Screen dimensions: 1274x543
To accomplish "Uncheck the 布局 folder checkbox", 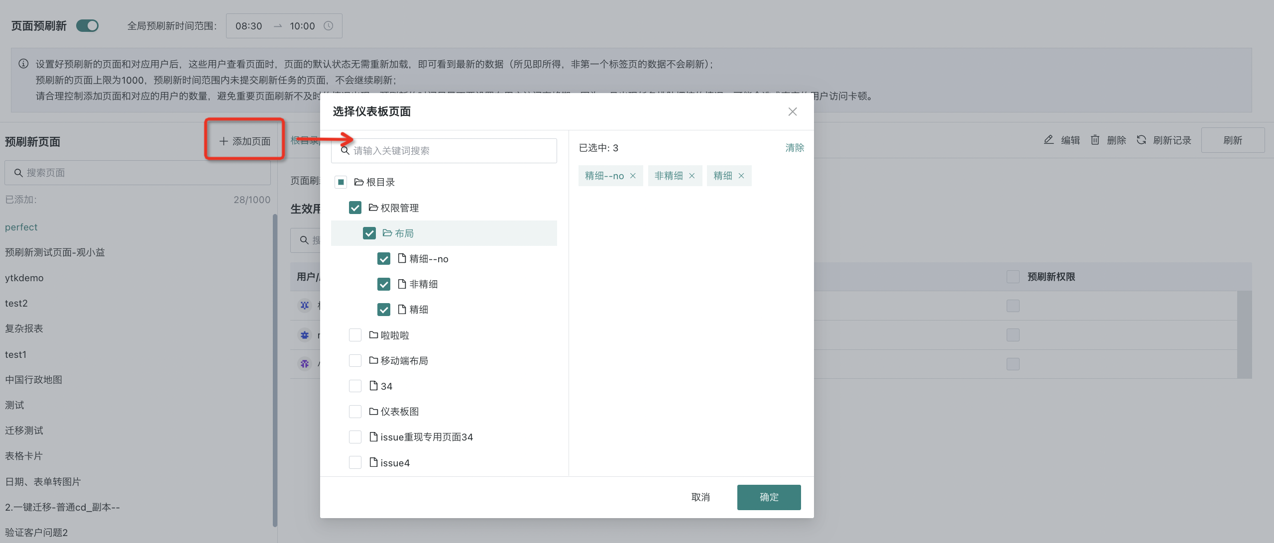I will pos(369,233).
